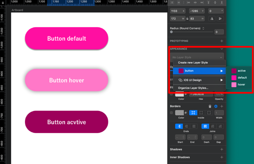Apply the hover layer style

pyautogui.click(x=239, y=85)
